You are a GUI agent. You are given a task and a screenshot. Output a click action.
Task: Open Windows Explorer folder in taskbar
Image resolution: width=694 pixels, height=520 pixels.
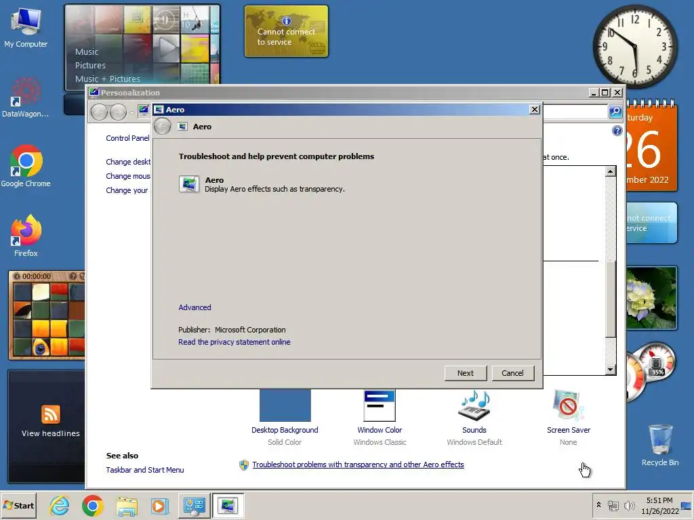127,506
